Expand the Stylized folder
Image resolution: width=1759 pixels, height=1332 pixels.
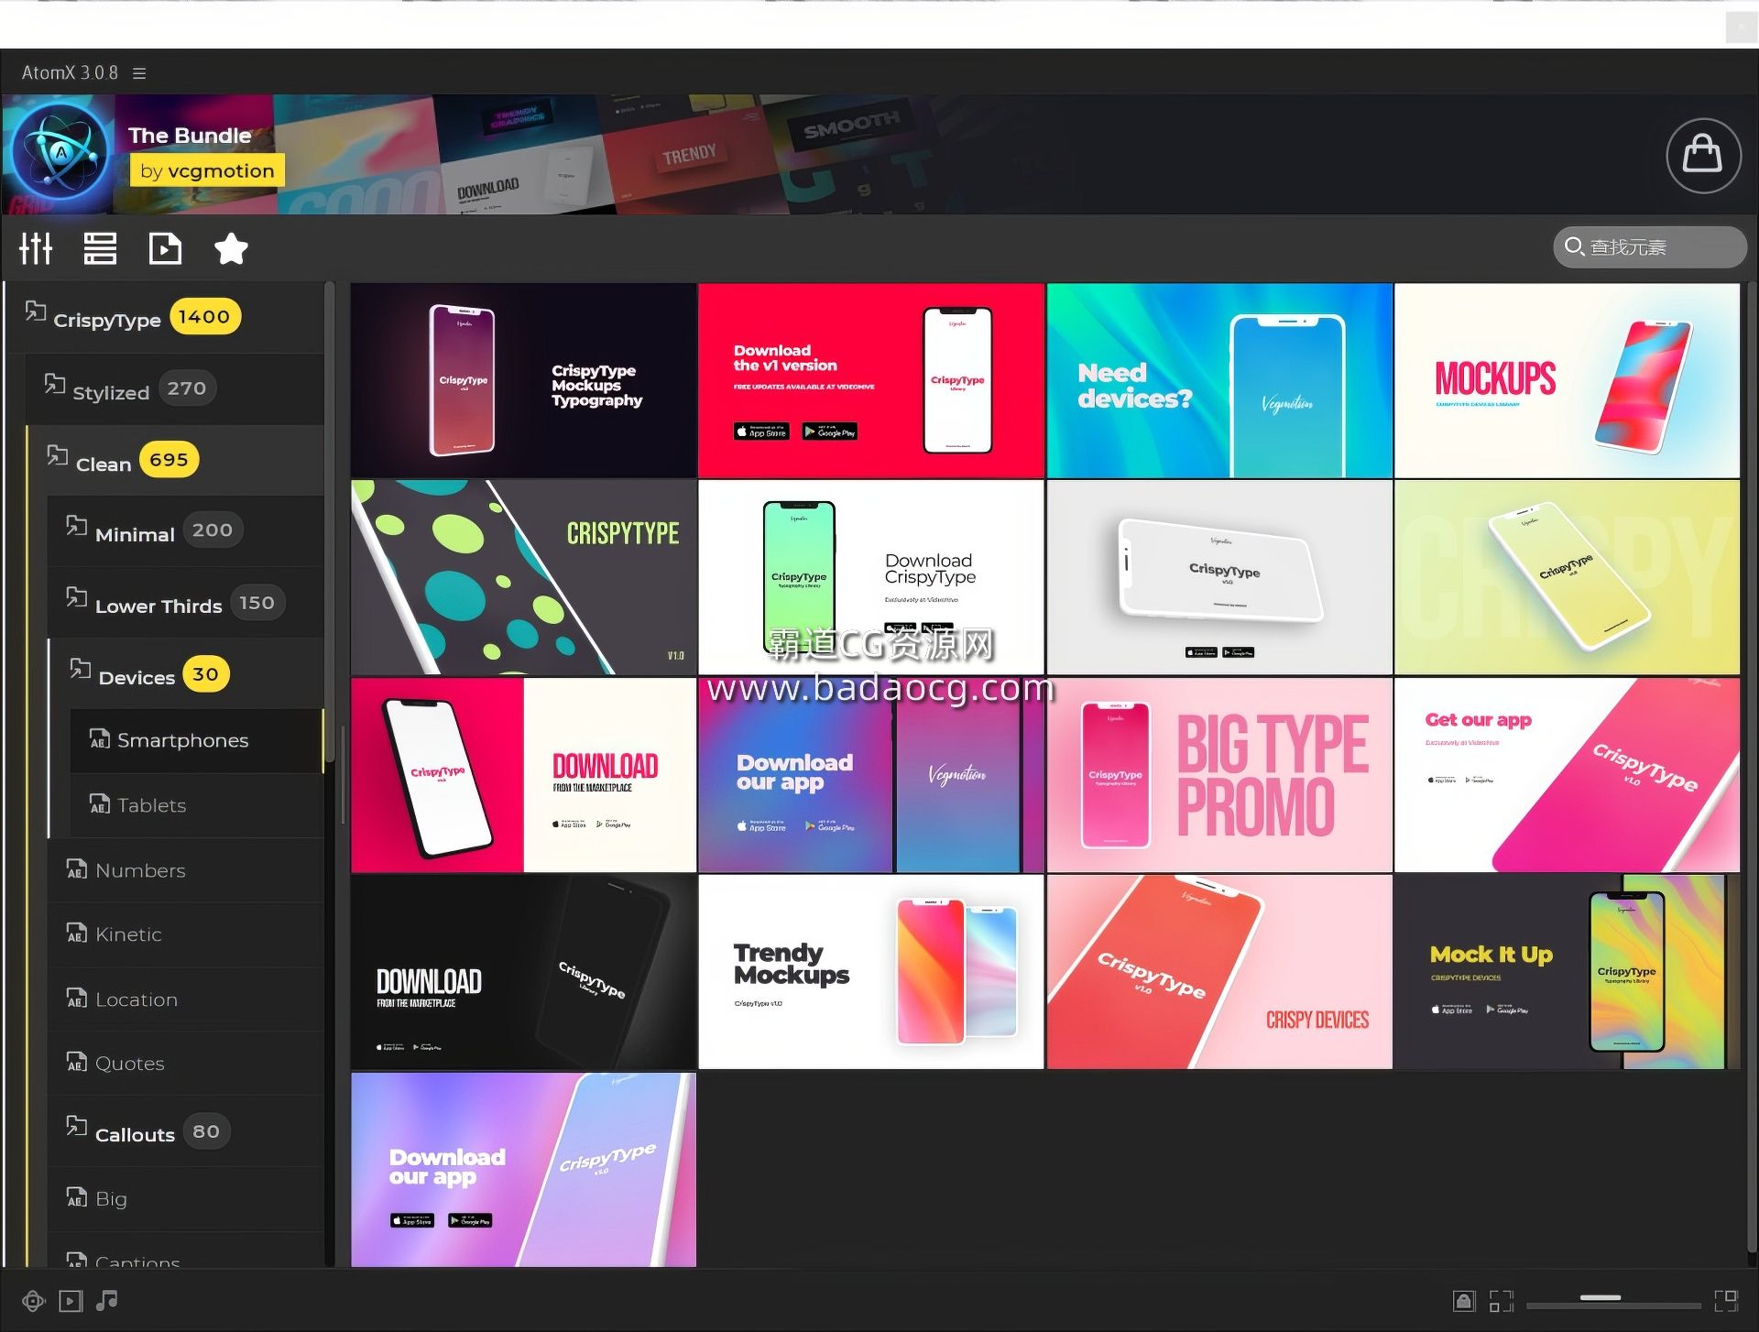(x=174, y=389)
